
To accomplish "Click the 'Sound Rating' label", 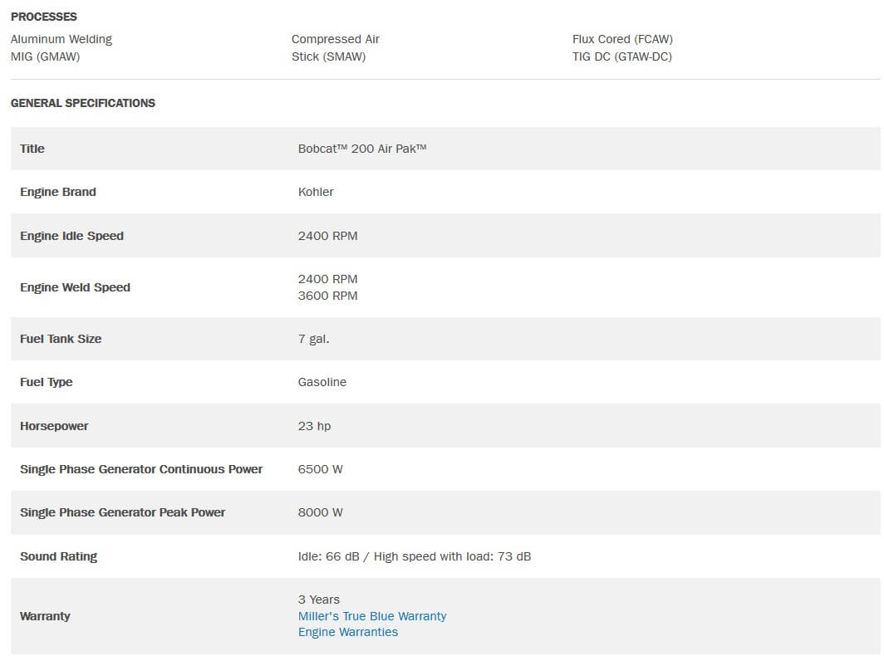I will [59, 556].
